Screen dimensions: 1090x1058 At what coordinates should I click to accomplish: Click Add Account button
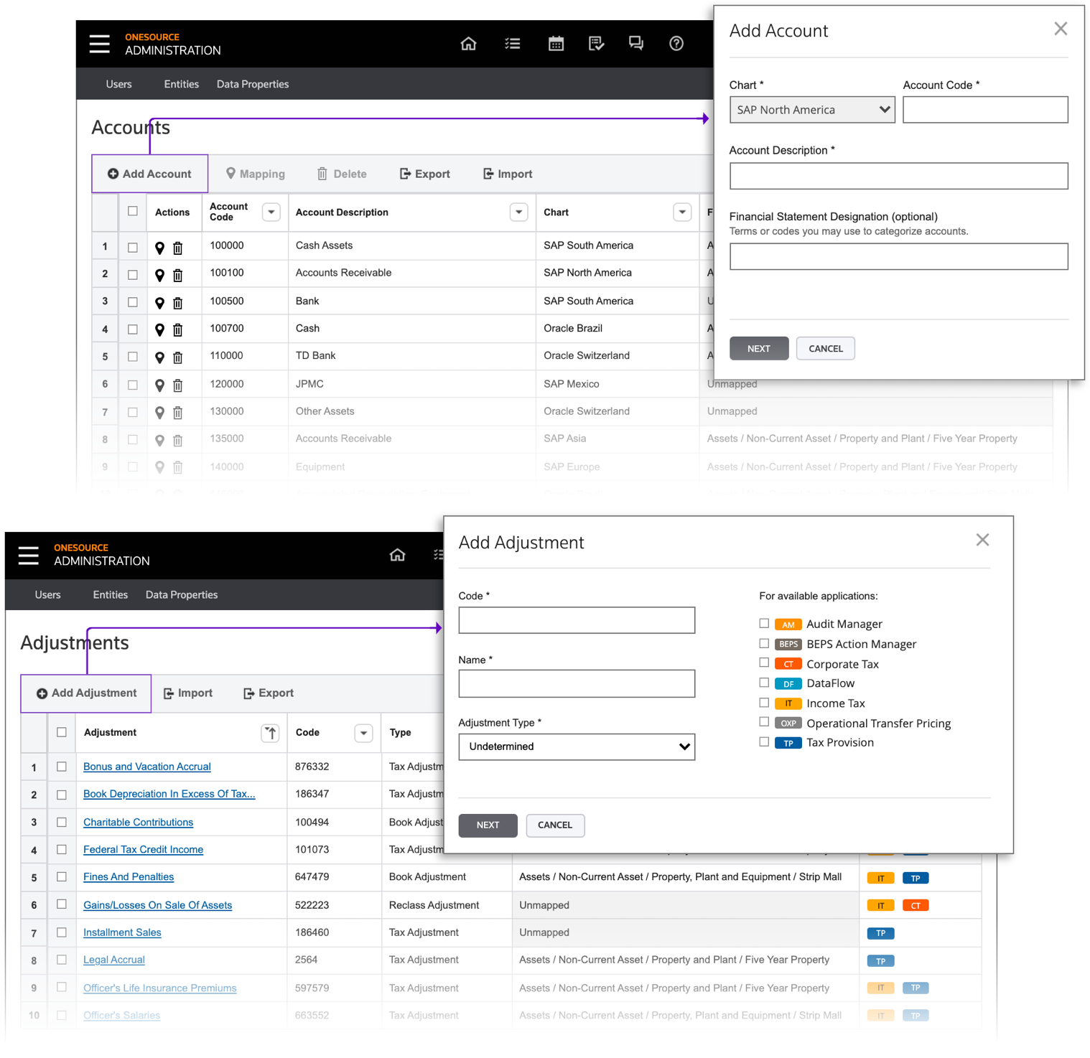[x=150, y=174]
